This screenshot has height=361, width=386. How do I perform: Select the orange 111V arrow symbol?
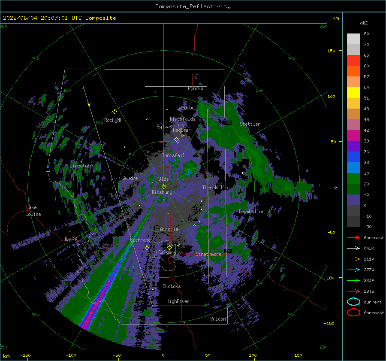pyautogui.click(x=353, y=259)
